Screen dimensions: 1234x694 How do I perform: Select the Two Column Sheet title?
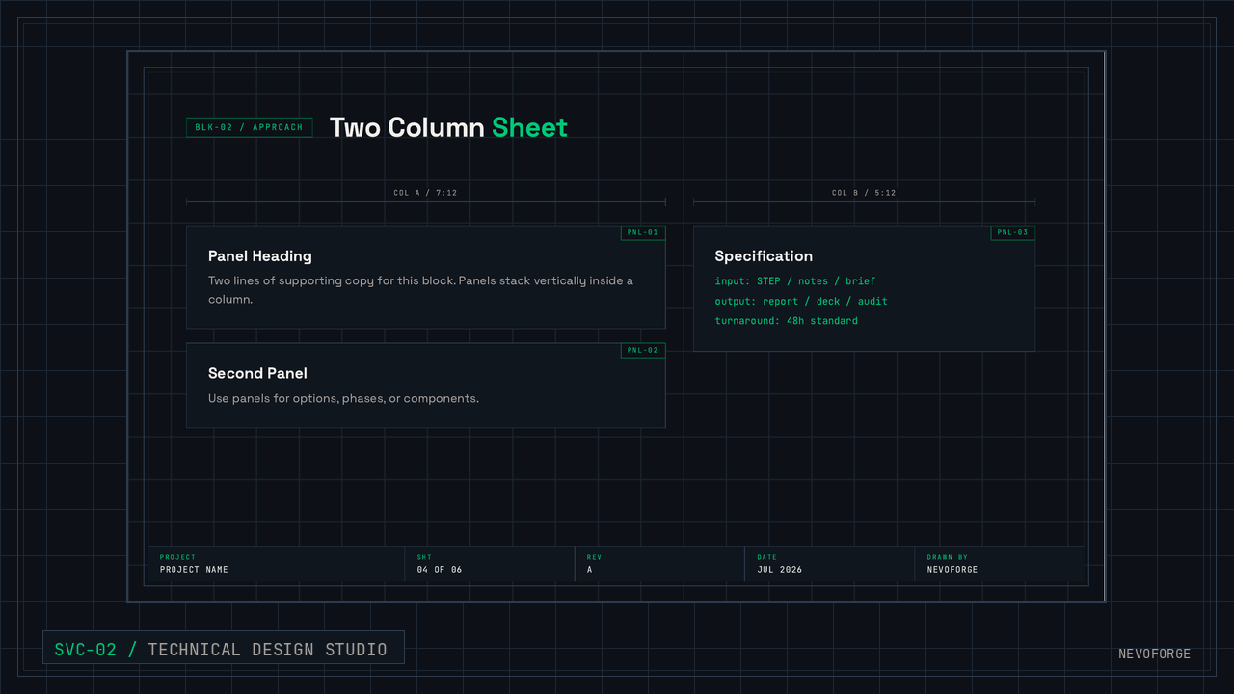[448, 127]
